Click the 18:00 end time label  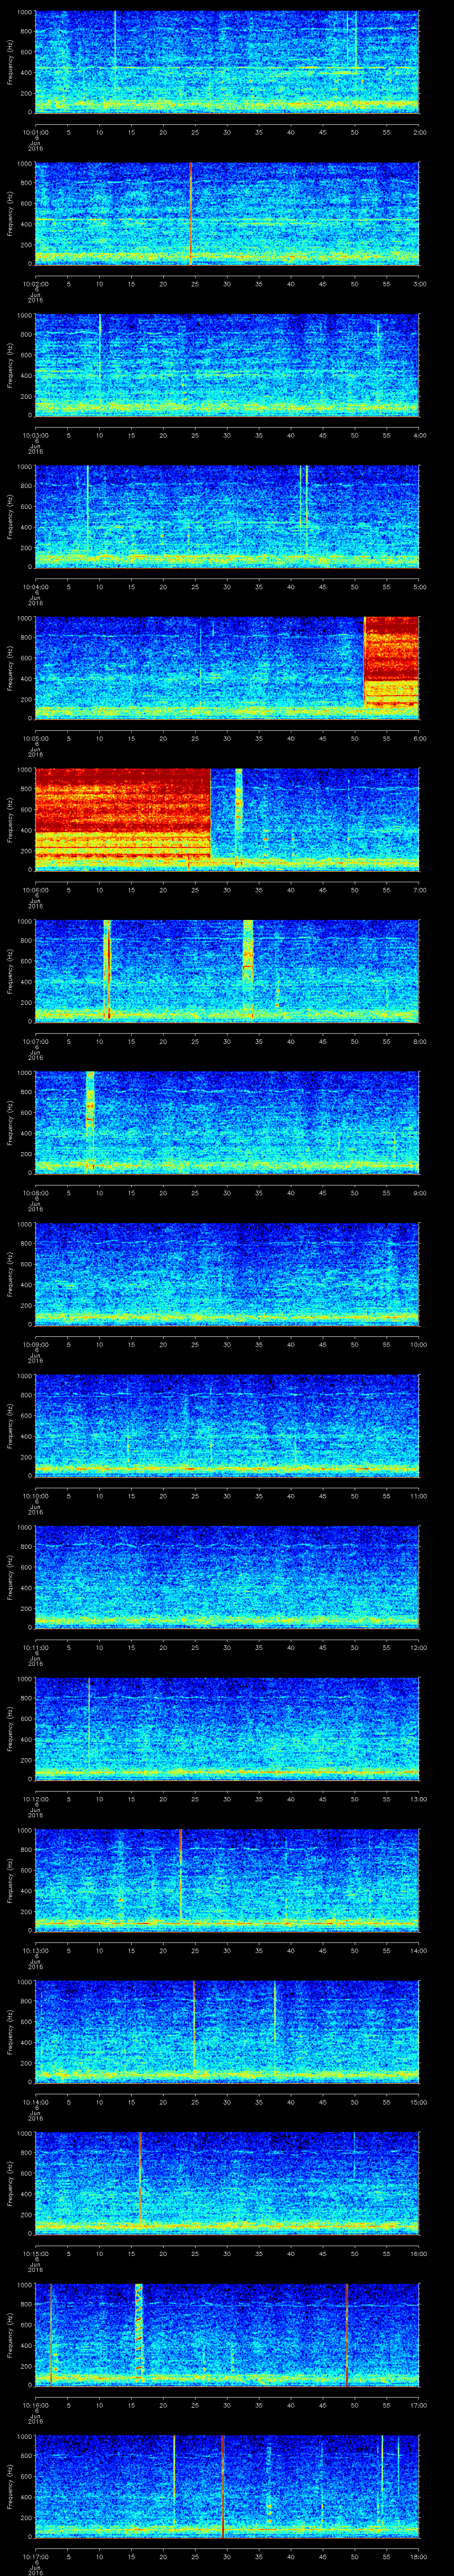[x=418, y=2556]
